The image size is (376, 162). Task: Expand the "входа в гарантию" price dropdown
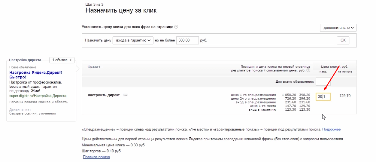tap(133, 40)
